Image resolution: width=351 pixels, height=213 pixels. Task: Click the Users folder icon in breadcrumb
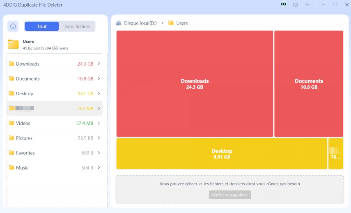(x=171, y=23)
